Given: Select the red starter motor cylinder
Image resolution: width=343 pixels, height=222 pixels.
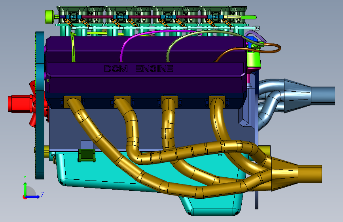Looking at the screenshot, I should click(20, 104).
